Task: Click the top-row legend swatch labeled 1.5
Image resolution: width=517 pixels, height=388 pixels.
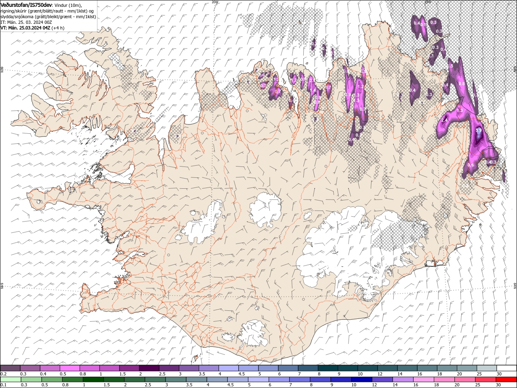Action: [129, 368]
